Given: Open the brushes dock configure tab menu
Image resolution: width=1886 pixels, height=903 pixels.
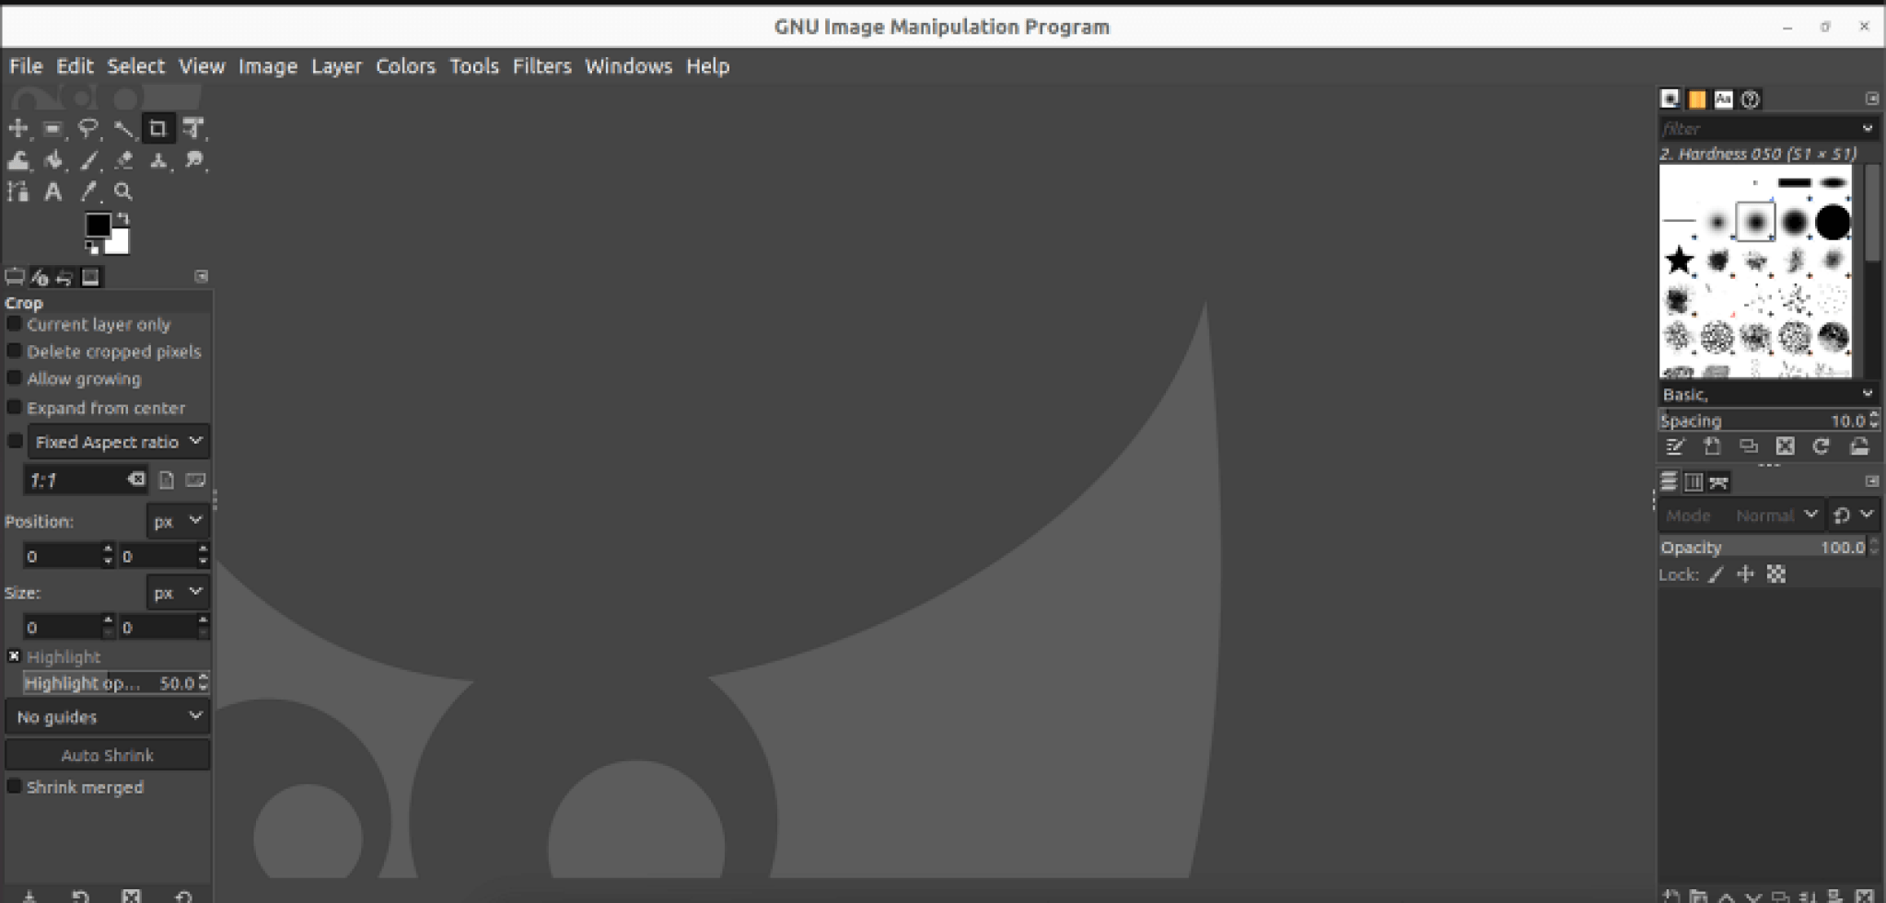Looking at the screenshot, I should [1872, 98].
